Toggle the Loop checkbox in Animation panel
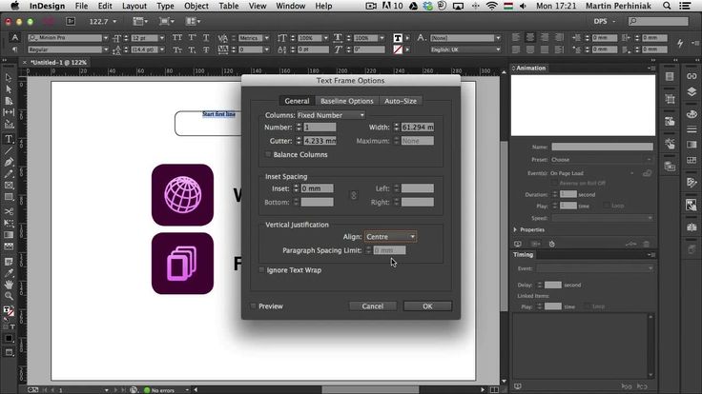This screenshot has height=394, width=702. click(x=607, y=206)
